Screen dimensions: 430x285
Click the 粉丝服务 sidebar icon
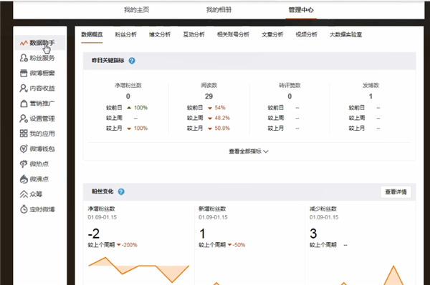(x=24, y=58)
